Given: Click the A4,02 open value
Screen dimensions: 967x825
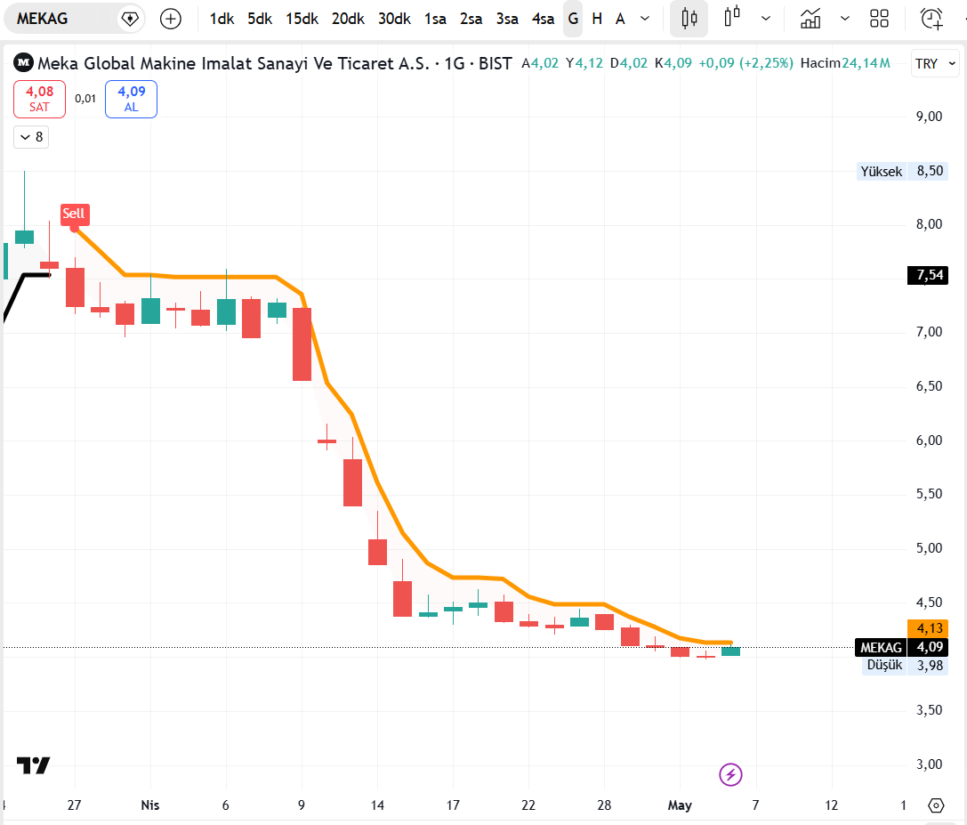Looking at the screenshot, I should (540, 63).
